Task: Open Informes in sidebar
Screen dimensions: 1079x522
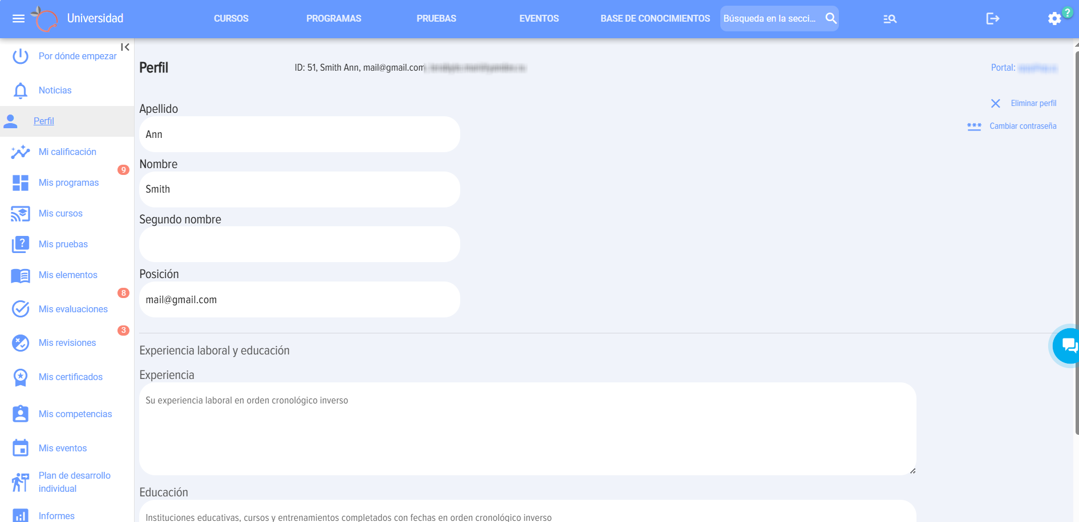Action: (x=56, y=516)
